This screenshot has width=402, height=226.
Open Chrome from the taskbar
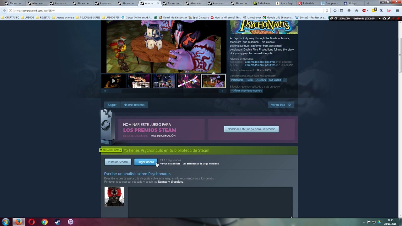coord(45,222)
